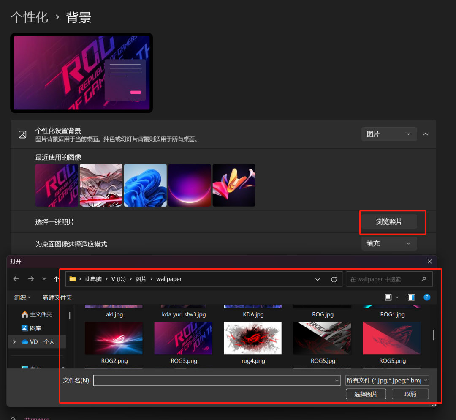Refresh the wallpaper folder view

(334, 279)
